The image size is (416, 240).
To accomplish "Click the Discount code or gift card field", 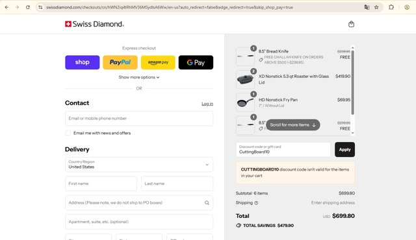I will pyautogui.click(x=283, y=149).
